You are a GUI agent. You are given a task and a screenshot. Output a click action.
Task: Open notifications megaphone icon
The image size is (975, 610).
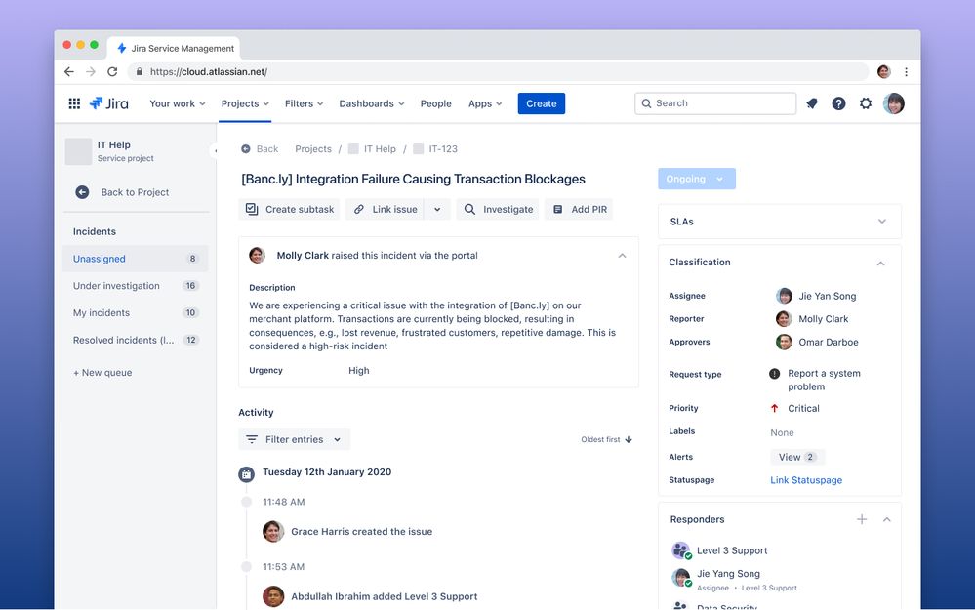click(811, 103)
